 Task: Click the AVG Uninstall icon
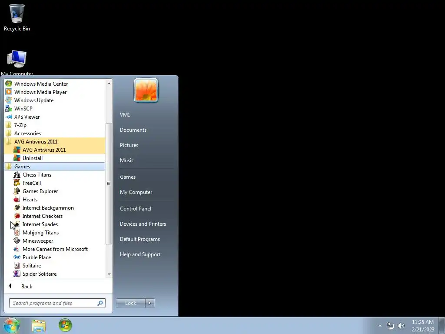[17, 158]
